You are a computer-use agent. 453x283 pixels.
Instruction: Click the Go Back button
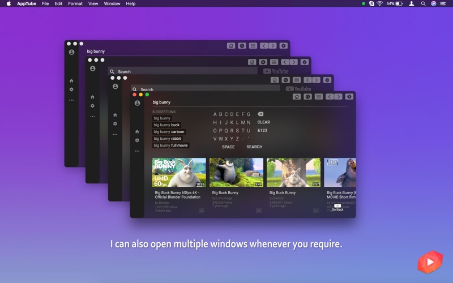click(337, 208)
